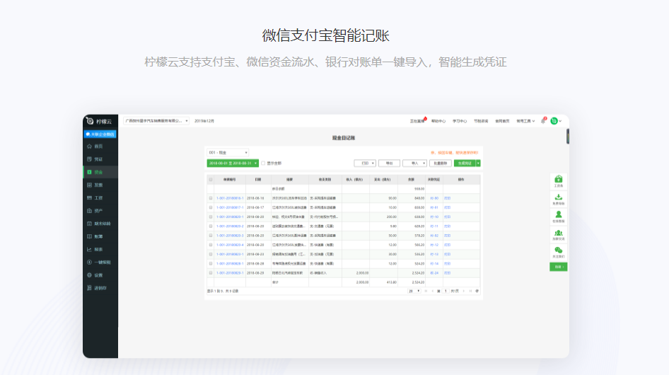Check the row 1-001-20180829-1 checkbox

click(x=210, y=273)
